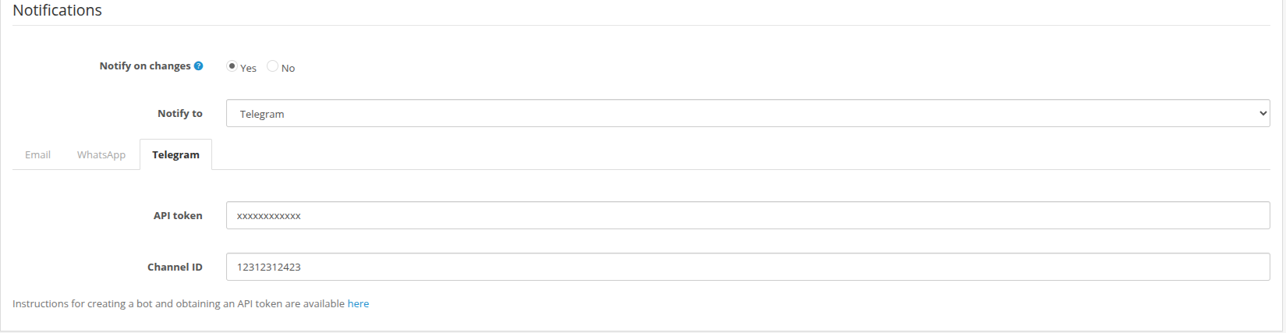
Task: Select the No radio button
Action: click(x=272, y=66)
